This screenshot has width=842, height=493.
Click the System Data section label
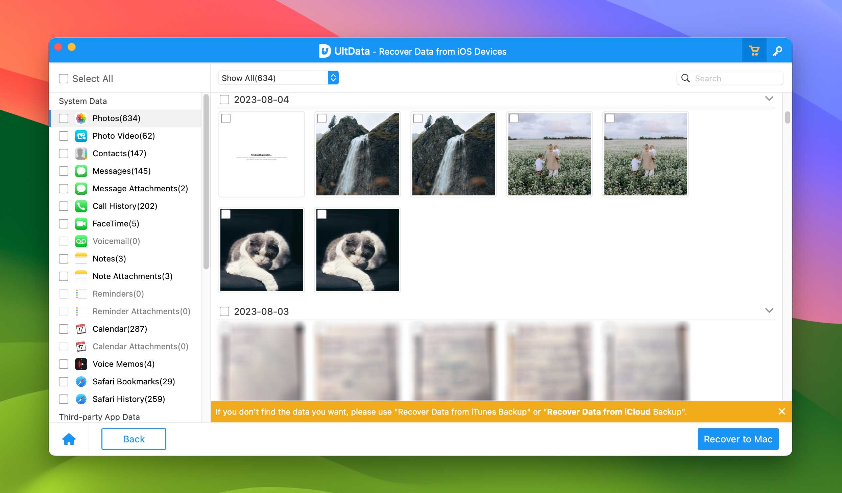pyautogui.click(x=82, y=100)
